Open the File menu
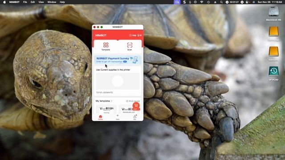The image size is (285, 160). point(25,2)
